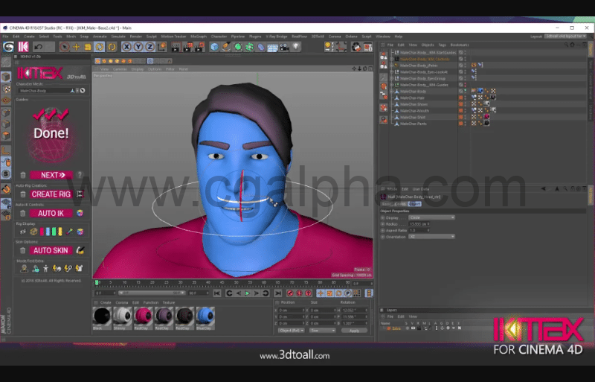Click the NEXT button in IKMAX

pyautogui.click(x=51, y=175)
